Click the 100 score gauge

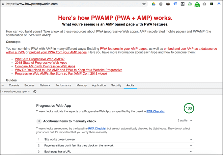pyautogui.click(x=189, y=108)
